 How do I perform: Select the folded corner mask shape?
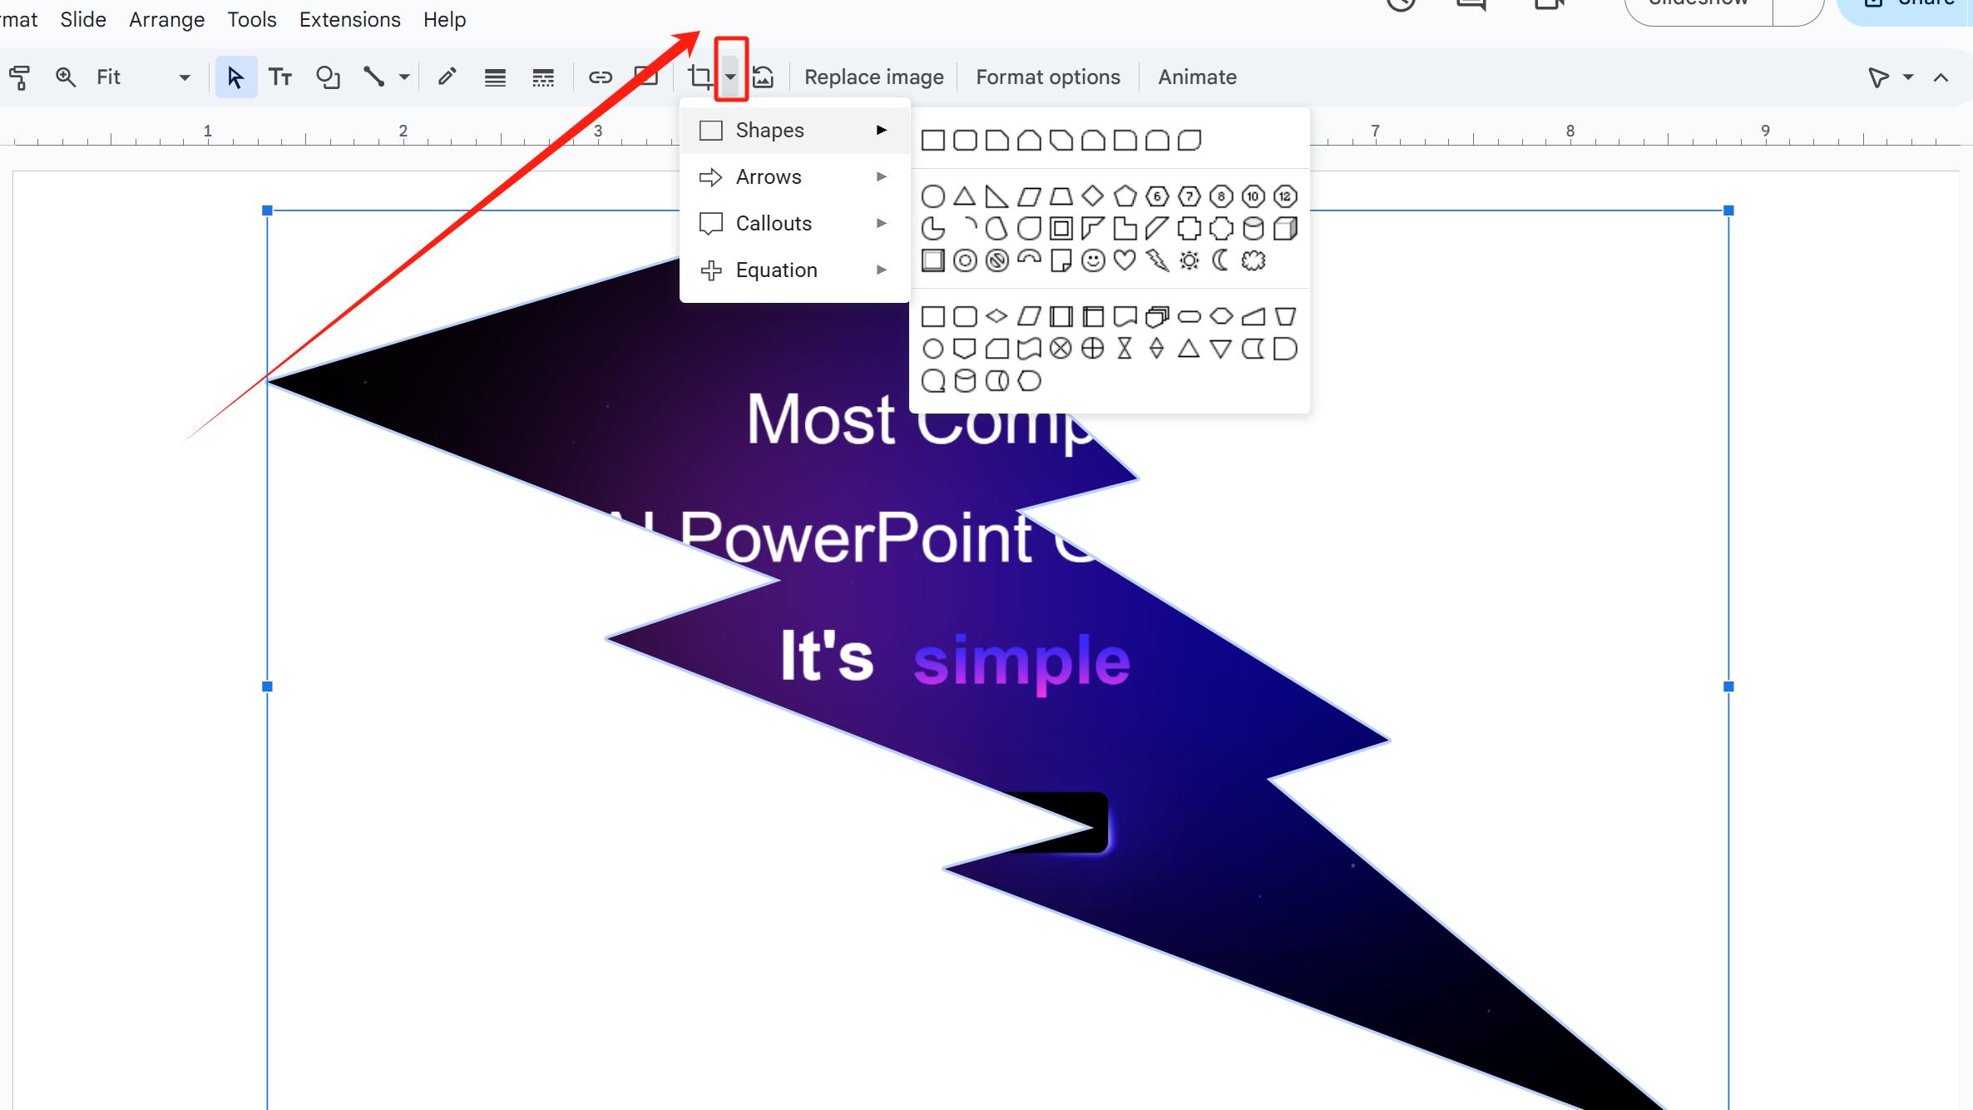pos(1061,260)
